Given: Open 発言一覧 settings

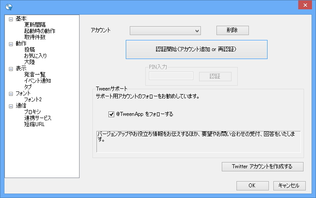Looking at the screenshot, I should 35,75.
